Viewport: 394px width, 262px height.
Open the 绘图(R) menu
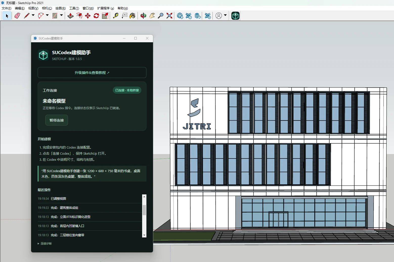pos(60,8)
